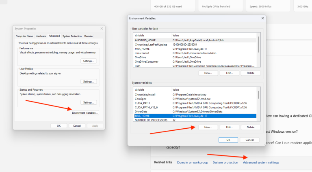This screenshot has width=312, height=172.
Task: Open User Profiles Settings button
Action: (89, 81)
